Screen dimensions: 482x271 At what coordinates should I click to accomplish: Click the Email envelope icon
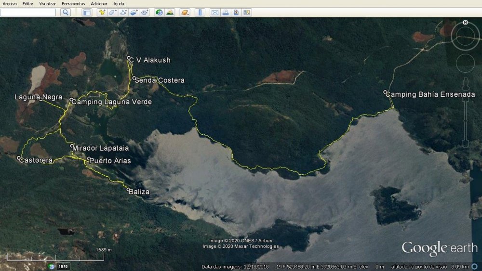(x=215, y=13)
